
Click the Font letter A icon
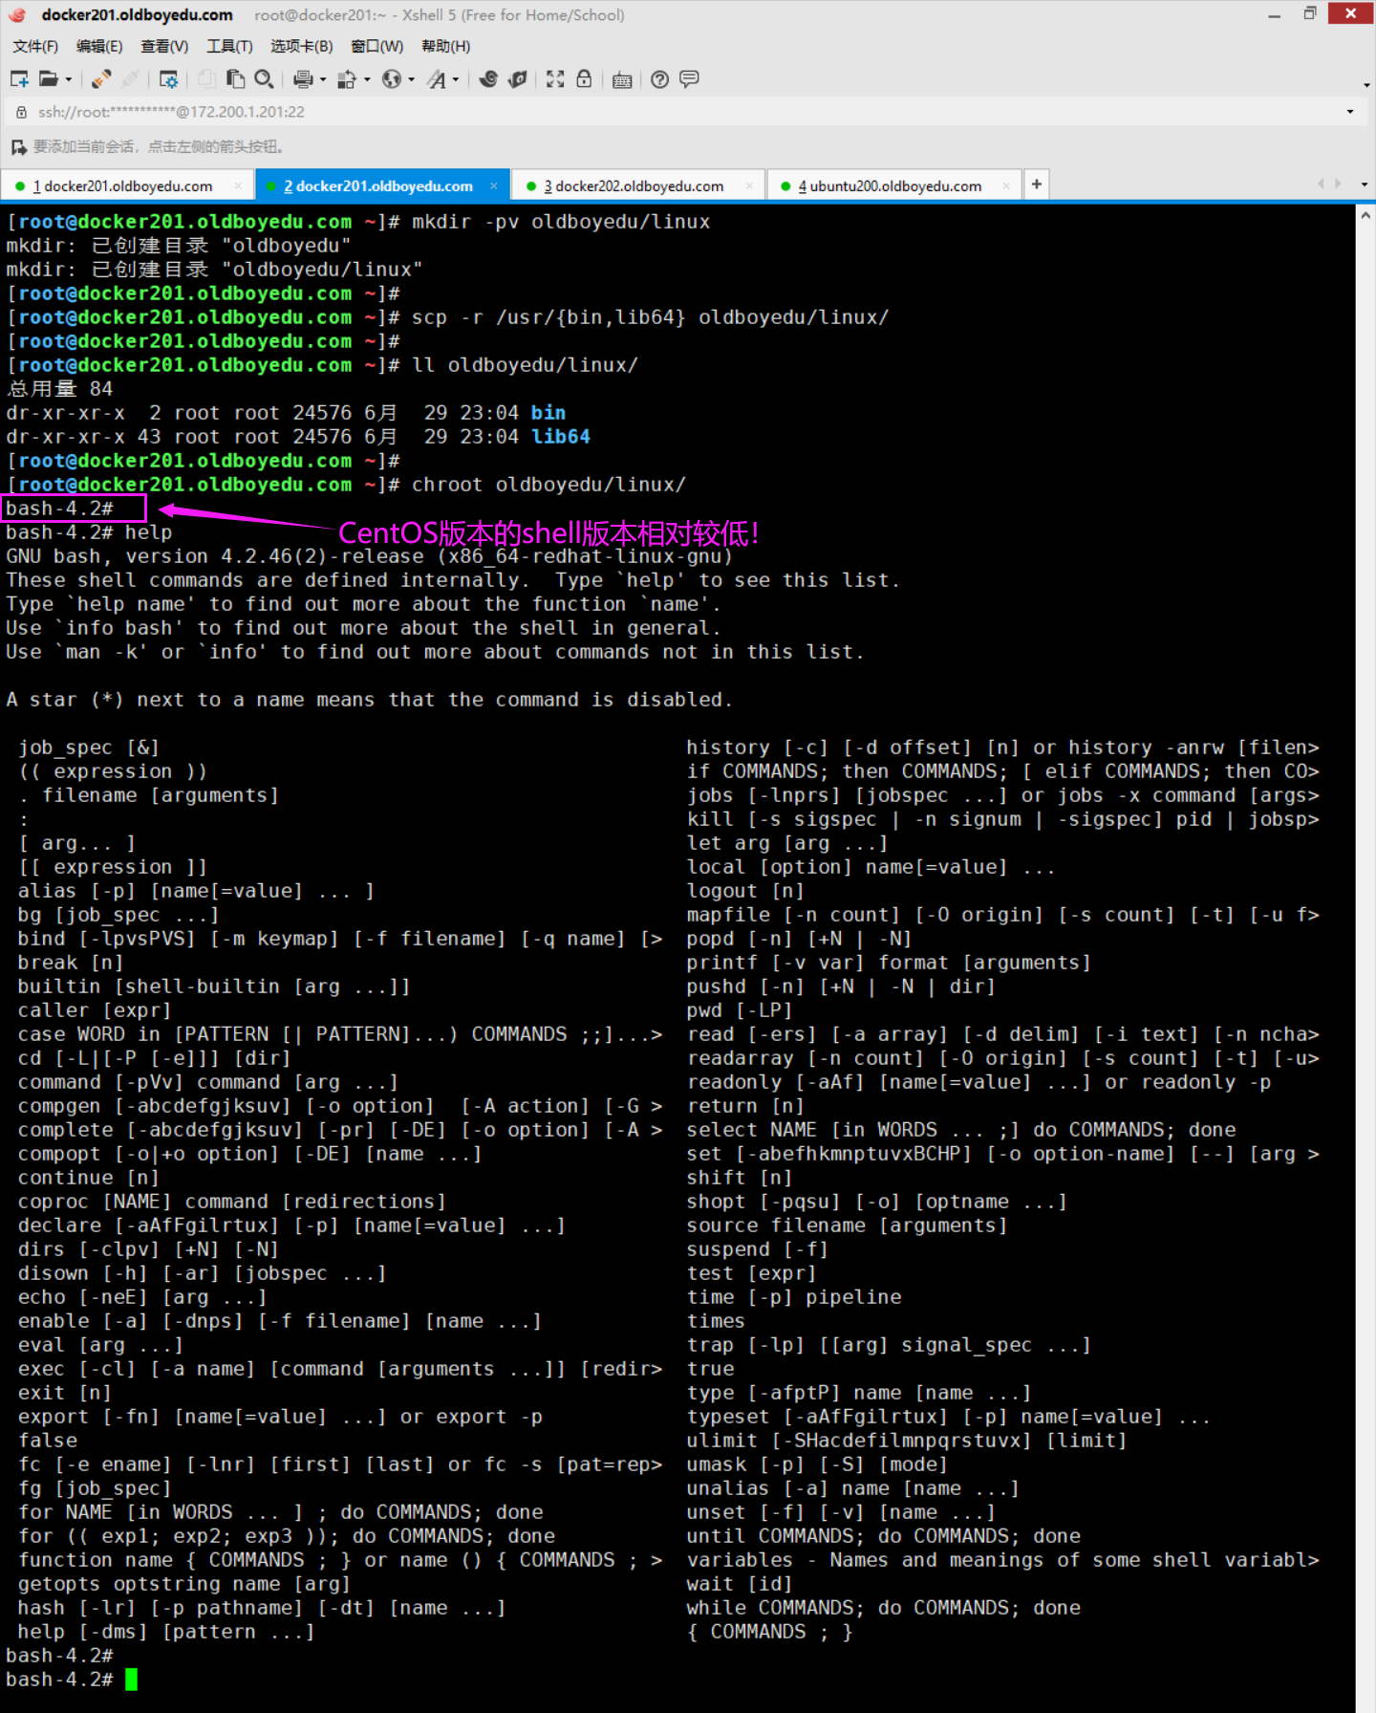[437, 79]
